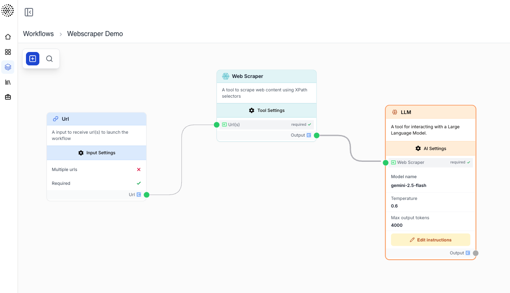510x293 pixels.
Task: Expand Input Settings on the Url node
Action: pos(96,153)
